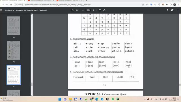Click the thumbnail panel scroll up arrow
181x102 pixels.
click(x=32, y=15)
